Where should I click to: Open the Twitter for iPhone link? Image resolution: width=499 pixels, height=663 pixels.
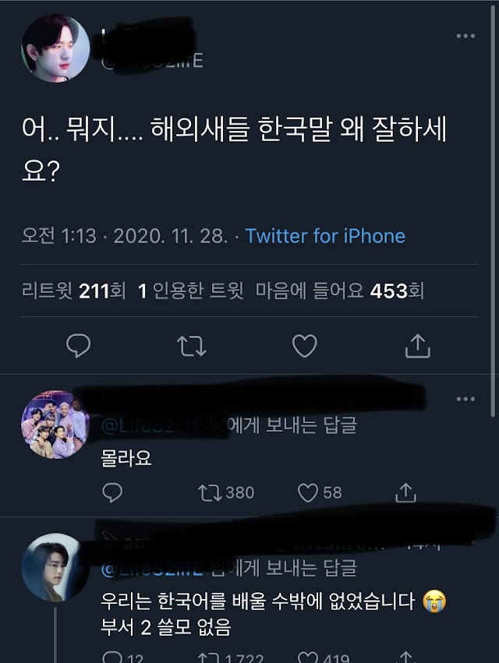325,236
